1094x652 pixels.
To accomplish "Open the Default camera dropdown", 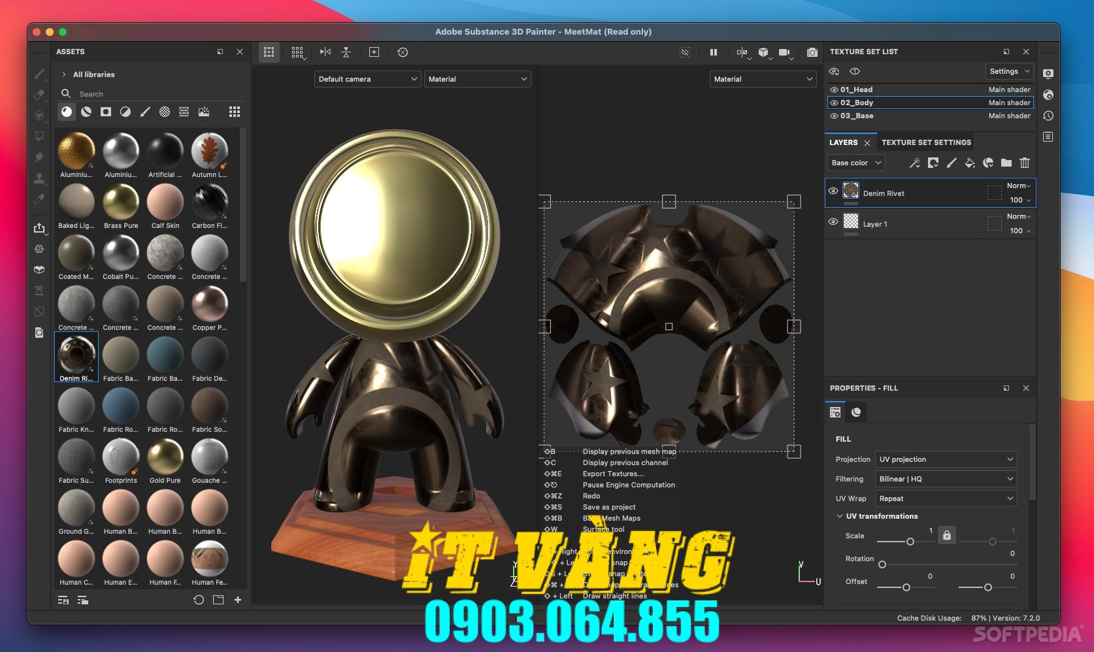I will [x=367, y=79].
